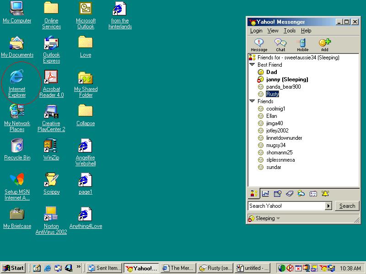Open the Weather tab icon
This screenshot has width=366, height=274.
click(301, 194)
